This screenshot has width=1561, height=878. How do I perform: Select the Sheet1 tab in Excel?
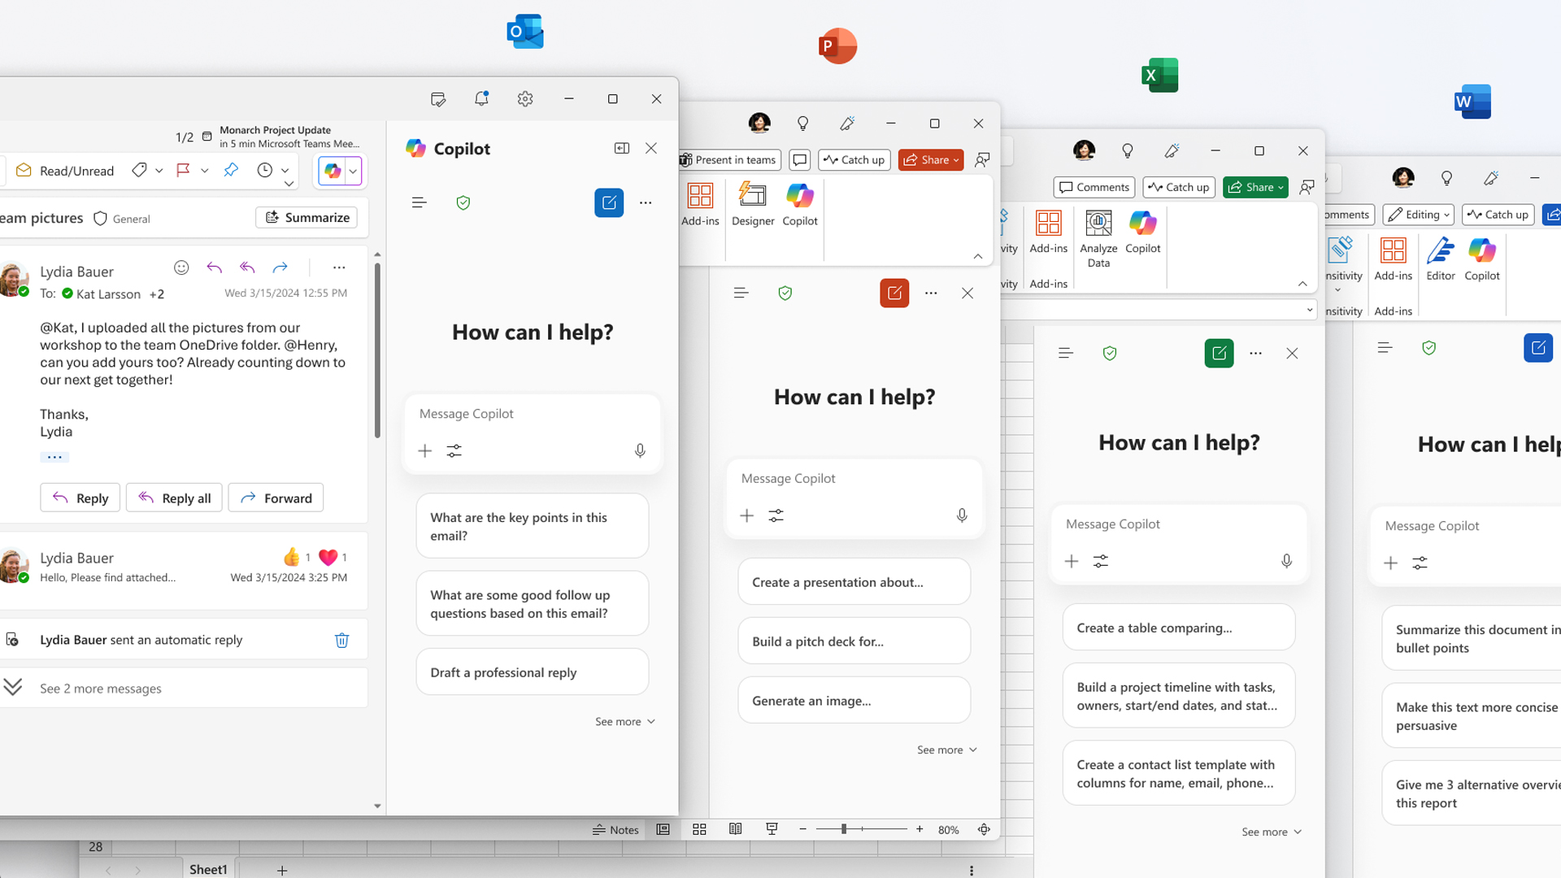click(x=208, y=869)
